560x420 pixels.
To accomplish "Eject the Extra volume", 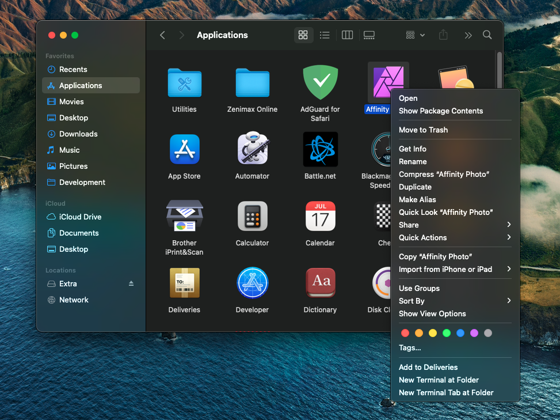I will (x=131, y=283).
